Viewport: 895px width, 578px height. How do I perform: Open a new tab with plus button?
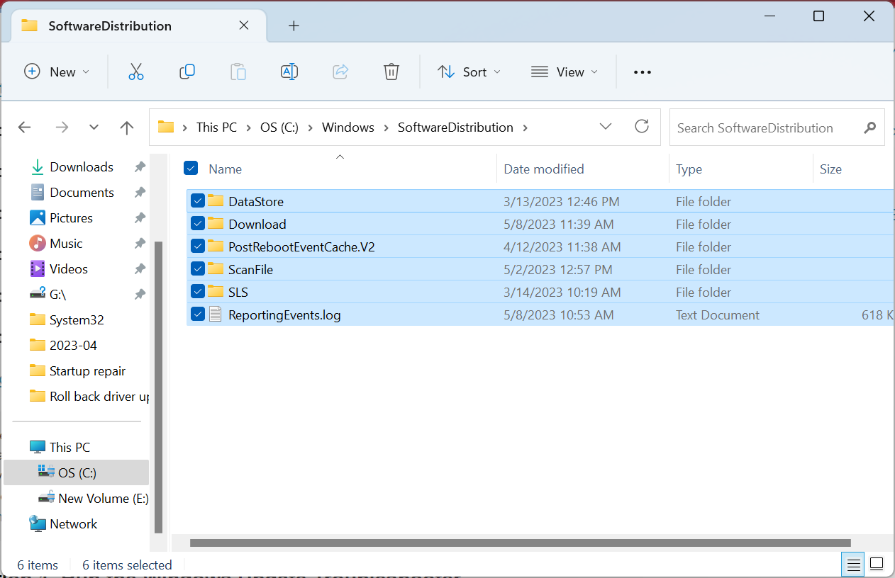point(294,25)
